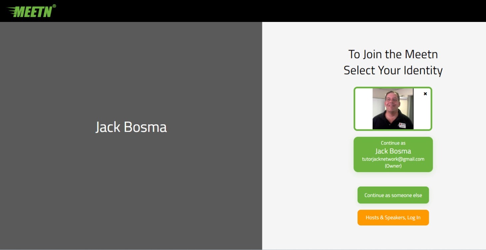Click the (Owner) label in the green button
Image resolution: width=486 pixels, height=250 pixels.
[x=393, y=166]
